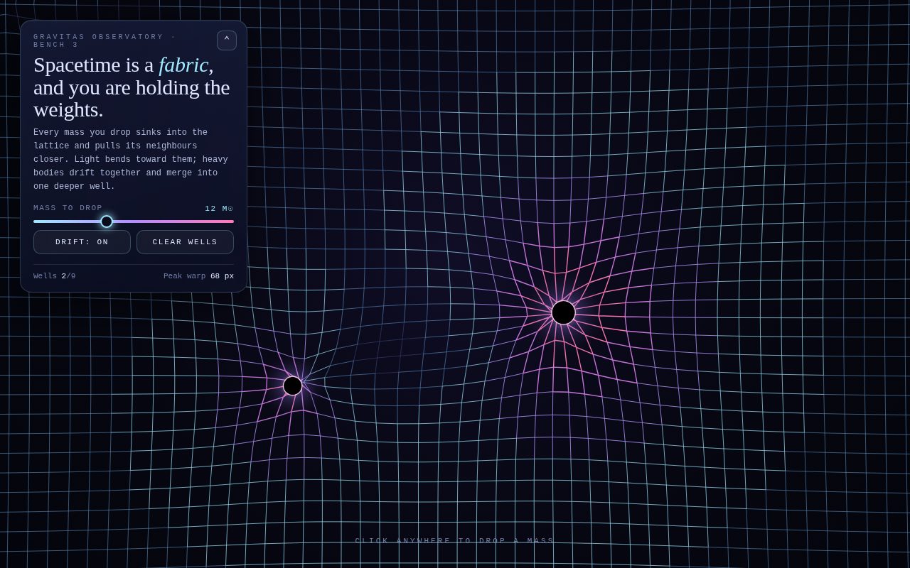Click "CLICK ANYWHERE TO DROP A MASS" hint text

click(455, 541)
